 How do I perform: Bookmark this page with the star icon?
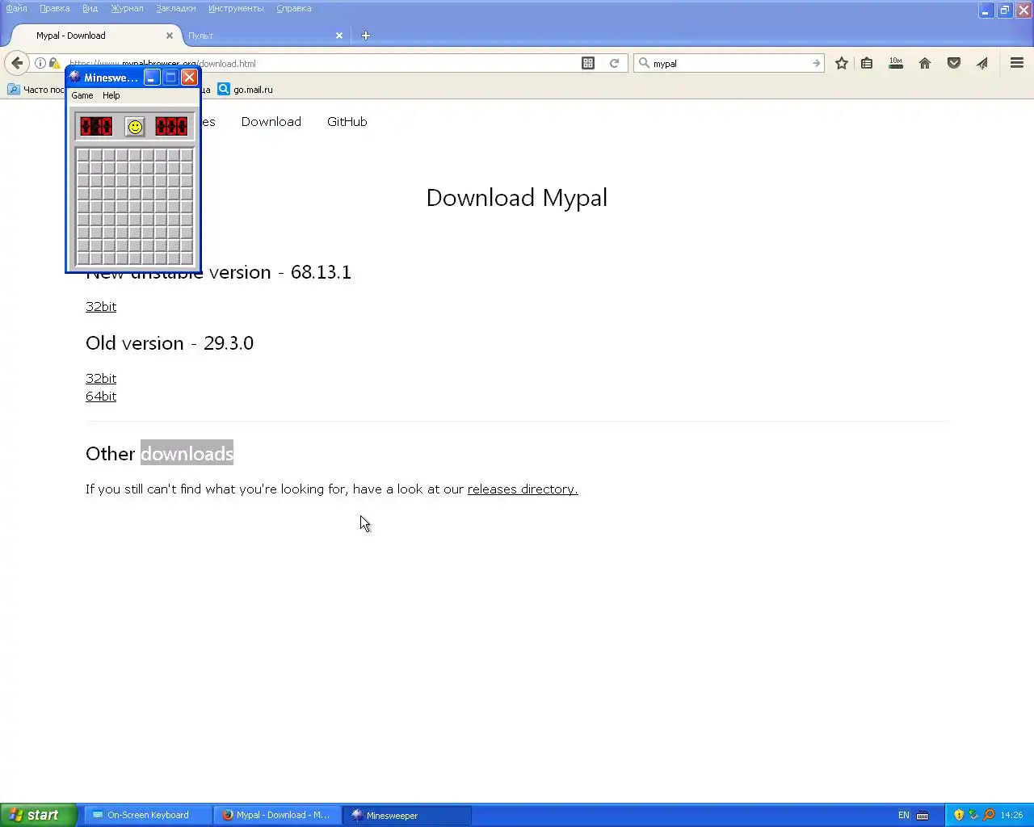842,63
